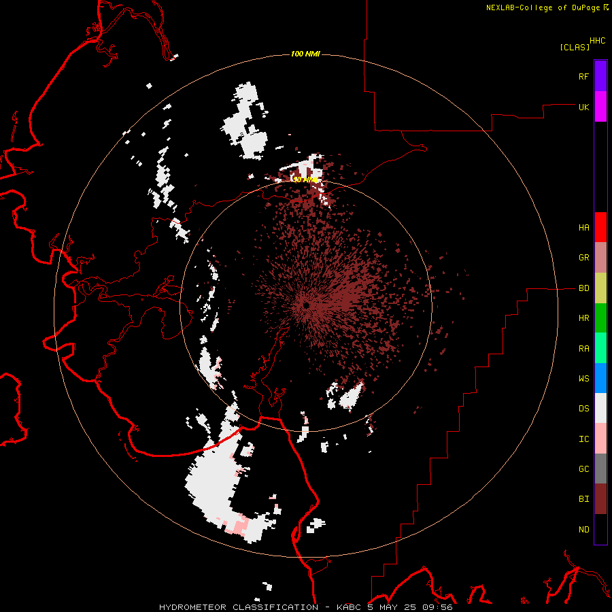This screenshot has height=612, width=612.
Task: Click the HA legend label
Action: pos(583,228)
